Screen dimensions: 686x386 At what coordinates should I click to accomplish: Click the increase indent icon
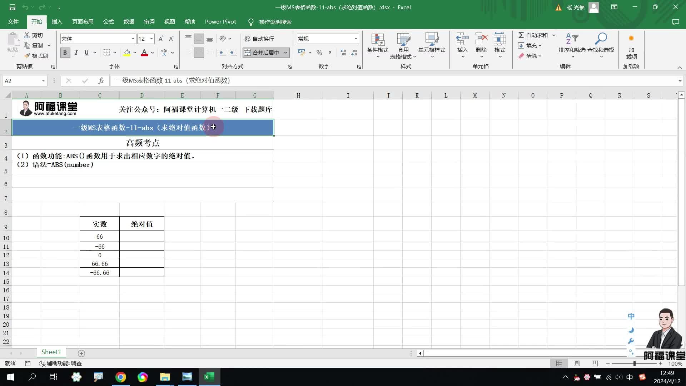[x=234, y=53]
